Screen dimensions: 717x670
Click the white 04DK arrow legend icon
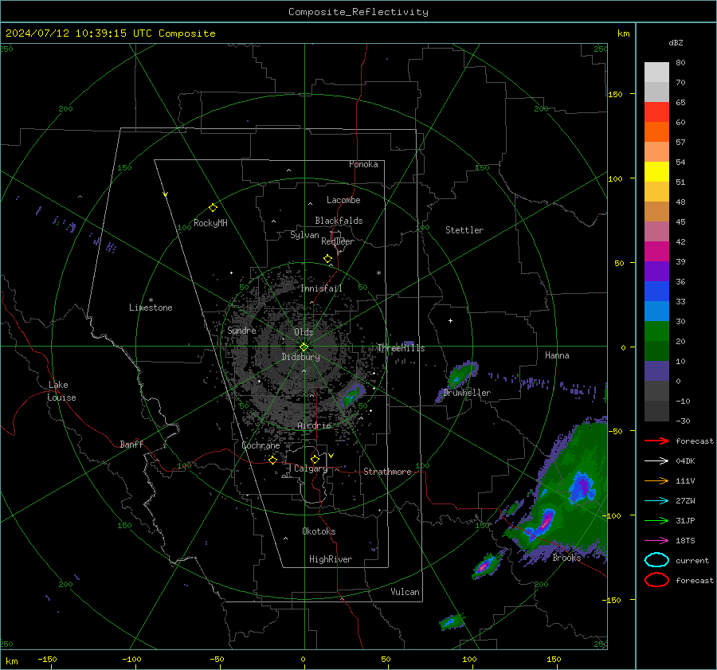[656, 461]
